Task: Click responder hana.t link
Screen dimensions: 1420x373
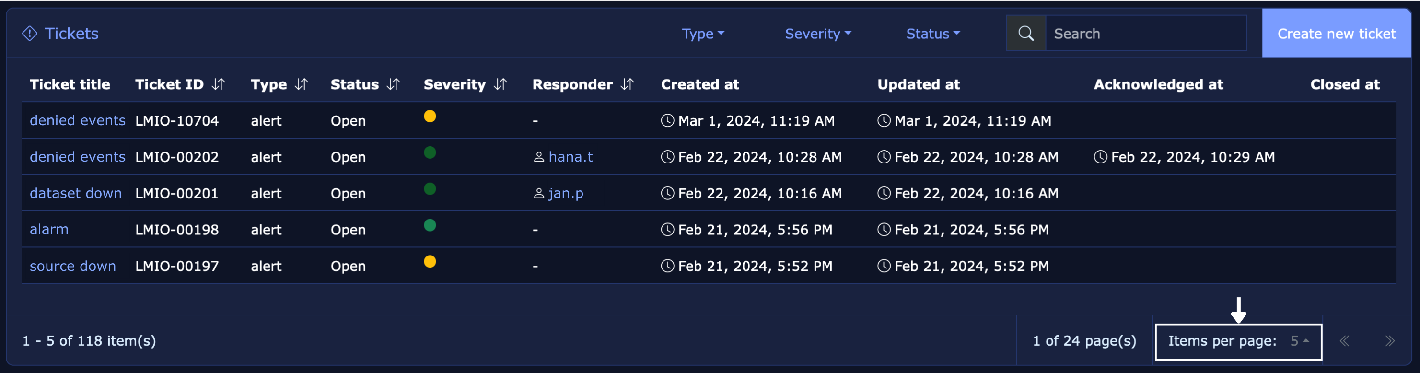Action: (x=570, y=157)
